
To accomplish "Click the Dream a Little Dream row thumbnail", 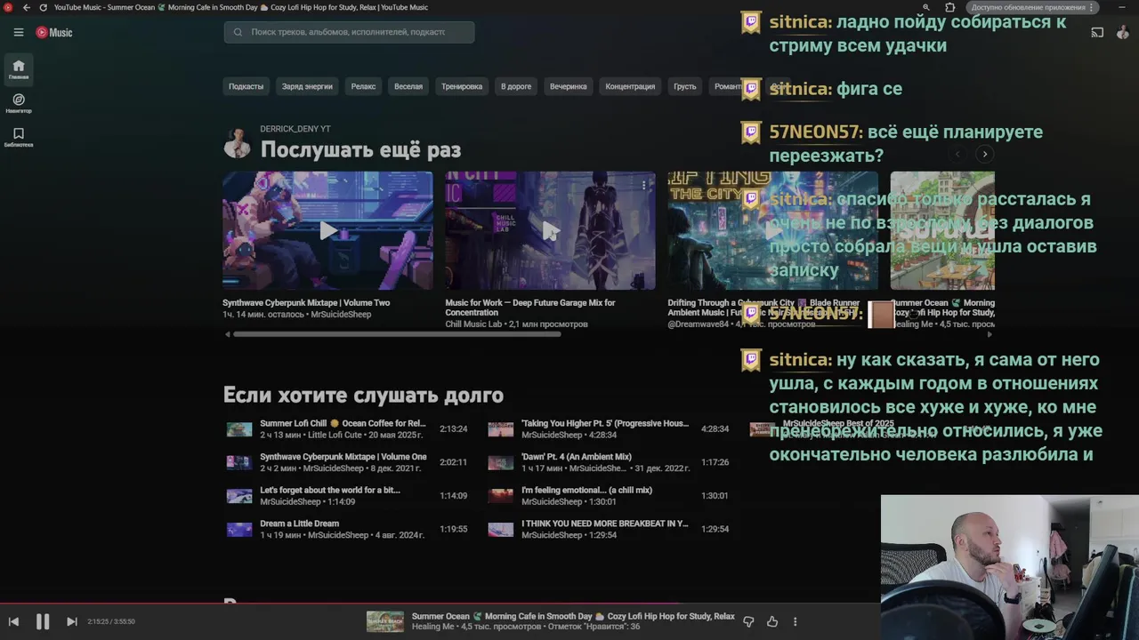I will tap(238, 529).
